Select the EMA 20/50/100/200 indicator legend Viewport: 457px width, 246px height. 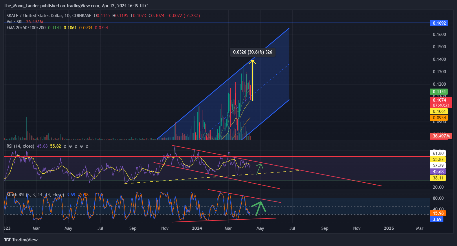[26, 28]
